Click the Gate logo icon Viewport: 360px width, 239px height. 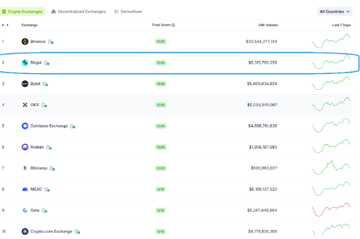25,210
